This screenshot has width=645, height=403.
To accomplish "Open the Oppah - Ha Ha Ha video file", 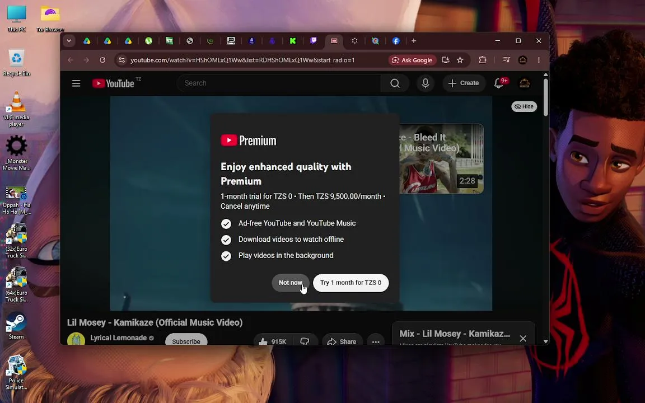I will (16, 200).
